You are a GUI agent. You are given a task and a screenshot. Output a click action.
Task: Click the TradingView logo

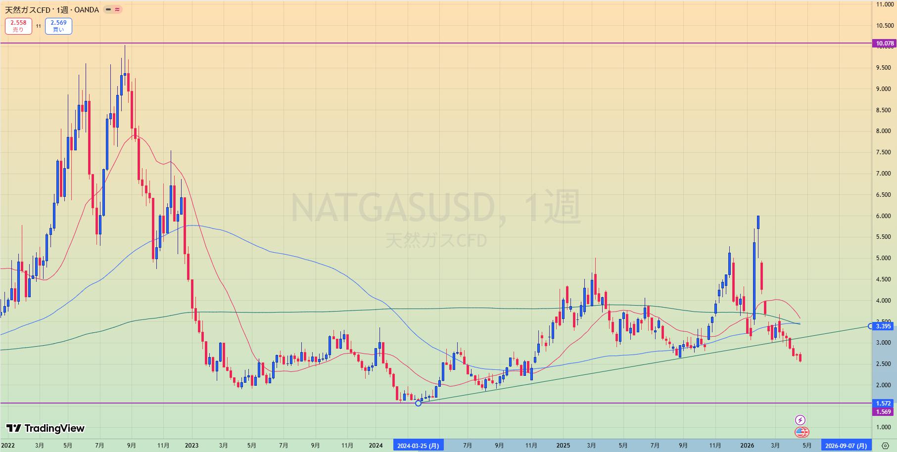click(x=45, y=428)
